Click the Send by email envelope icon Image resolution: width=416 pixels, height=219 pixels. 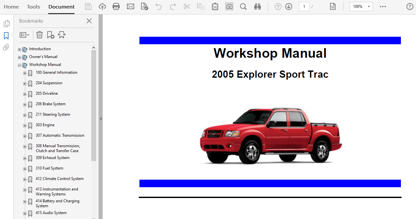(x=131, y=7)
